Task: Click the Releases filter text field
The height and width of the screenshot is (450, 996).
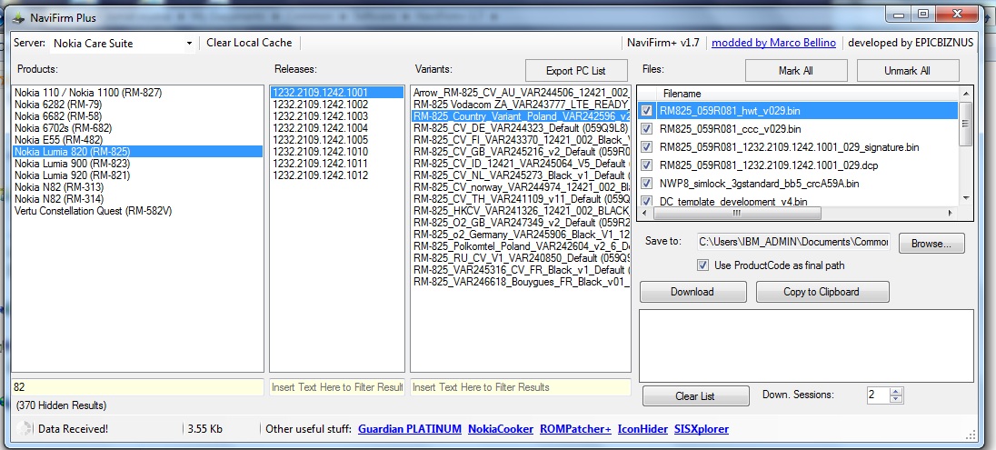Action: click(336, 387)
